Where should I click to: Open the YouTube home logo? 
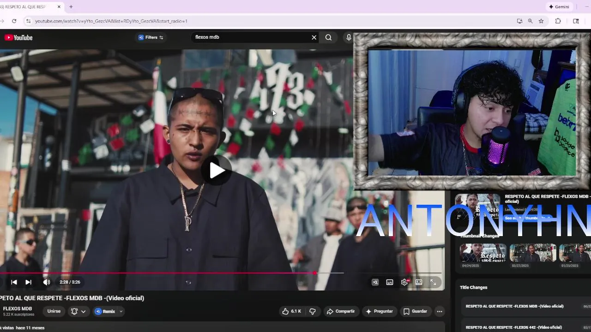18,38
